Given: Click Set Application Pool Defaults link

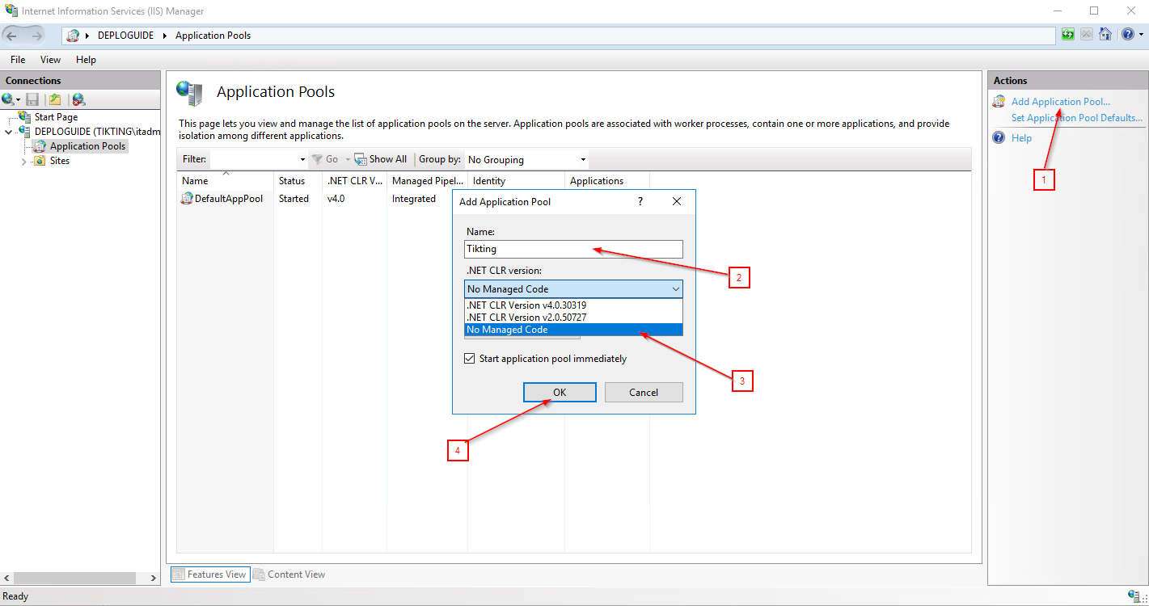Looking at the screenshot, I should point(1076,118).
